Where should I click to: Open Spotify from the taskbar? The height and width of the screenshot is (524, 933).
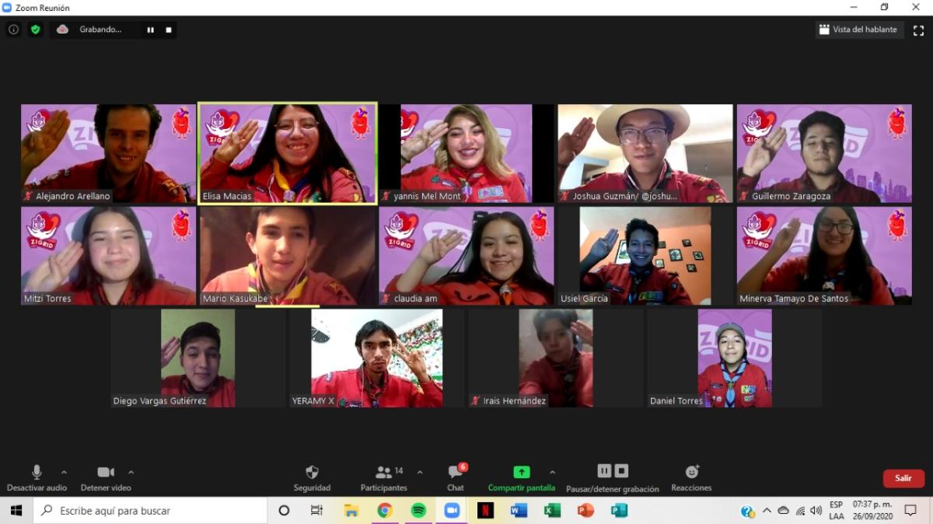coord(418,511)
